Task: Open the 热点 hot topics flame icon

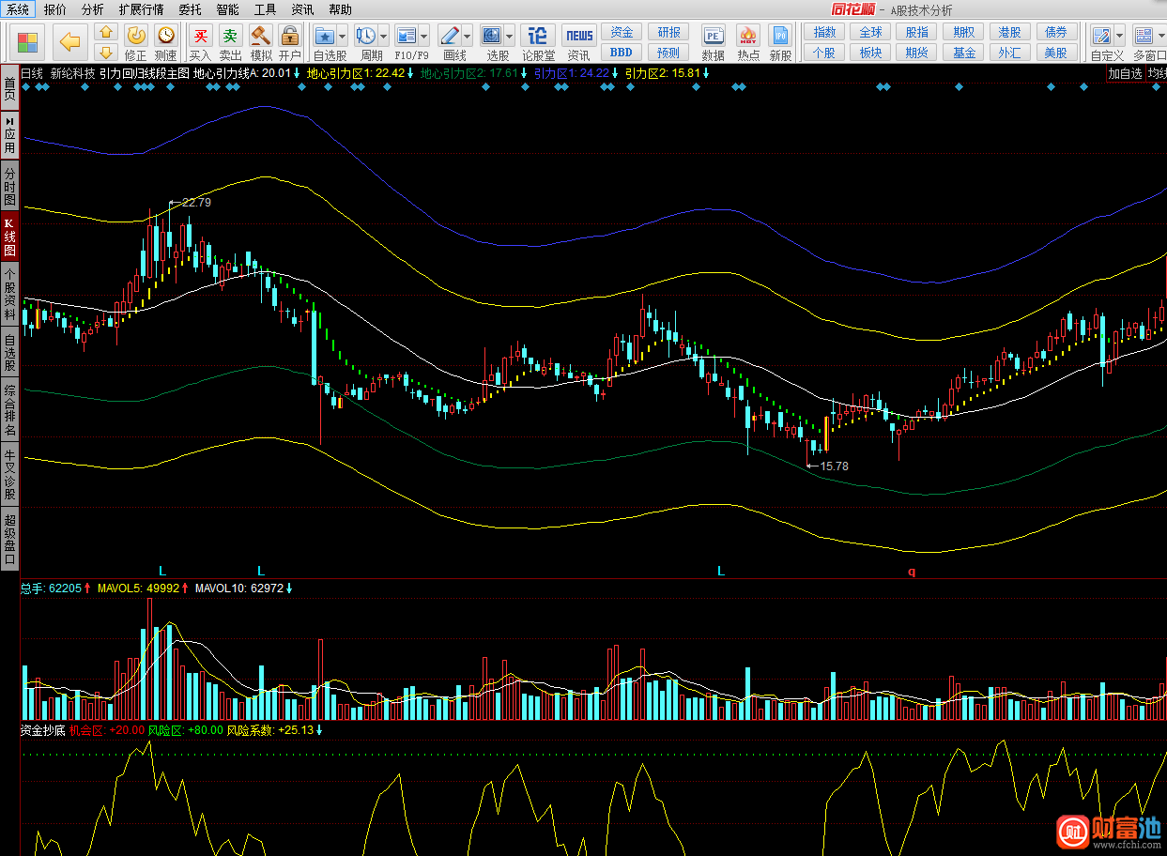Action: (748, 36)
